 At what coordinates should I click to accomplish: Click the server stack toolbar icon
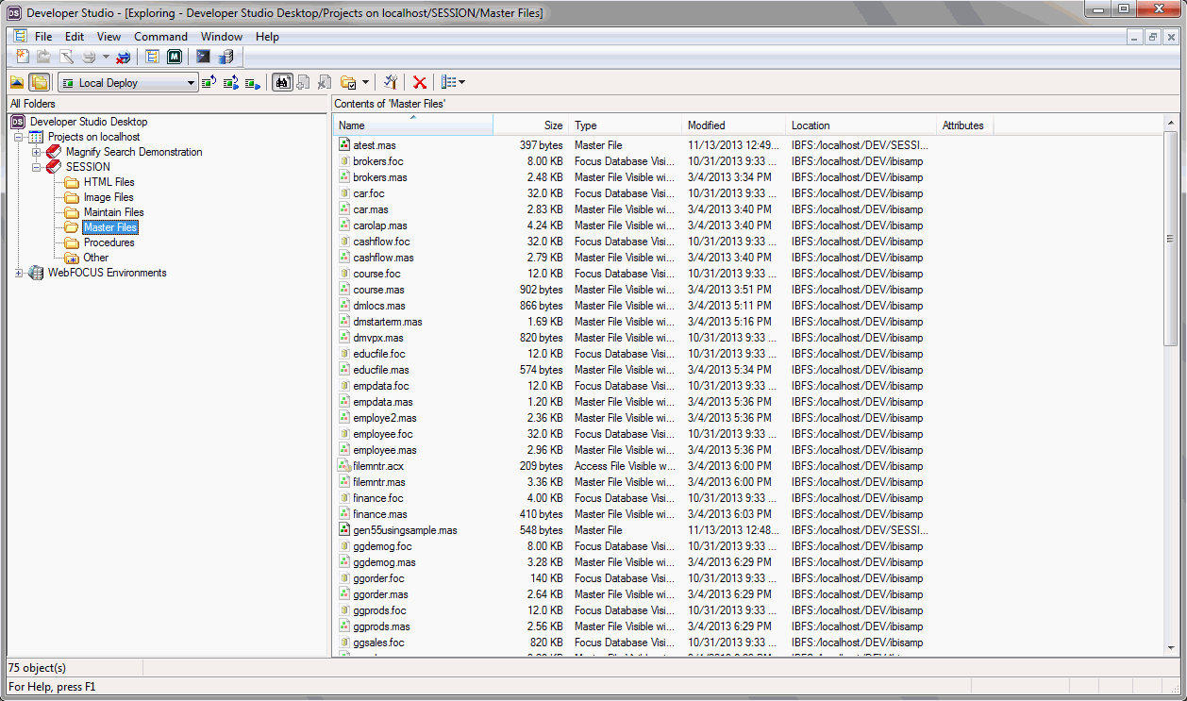coord(226,57)
